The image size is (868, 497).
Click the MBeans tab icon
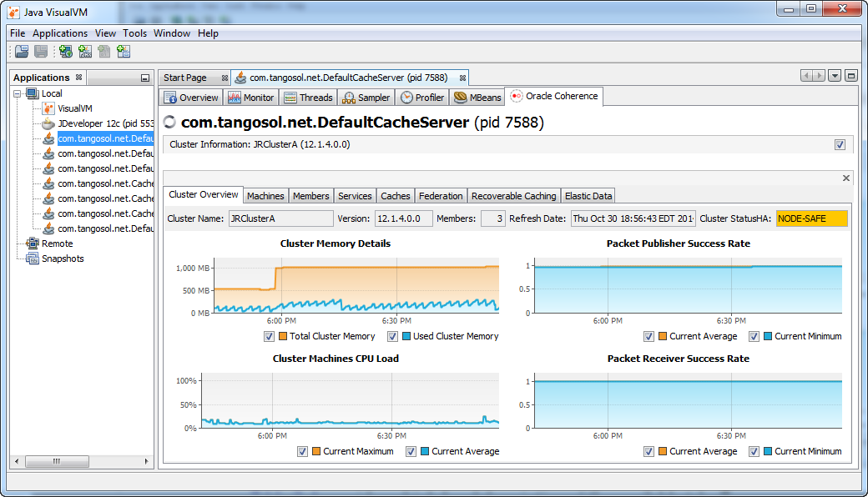[461, 98]
